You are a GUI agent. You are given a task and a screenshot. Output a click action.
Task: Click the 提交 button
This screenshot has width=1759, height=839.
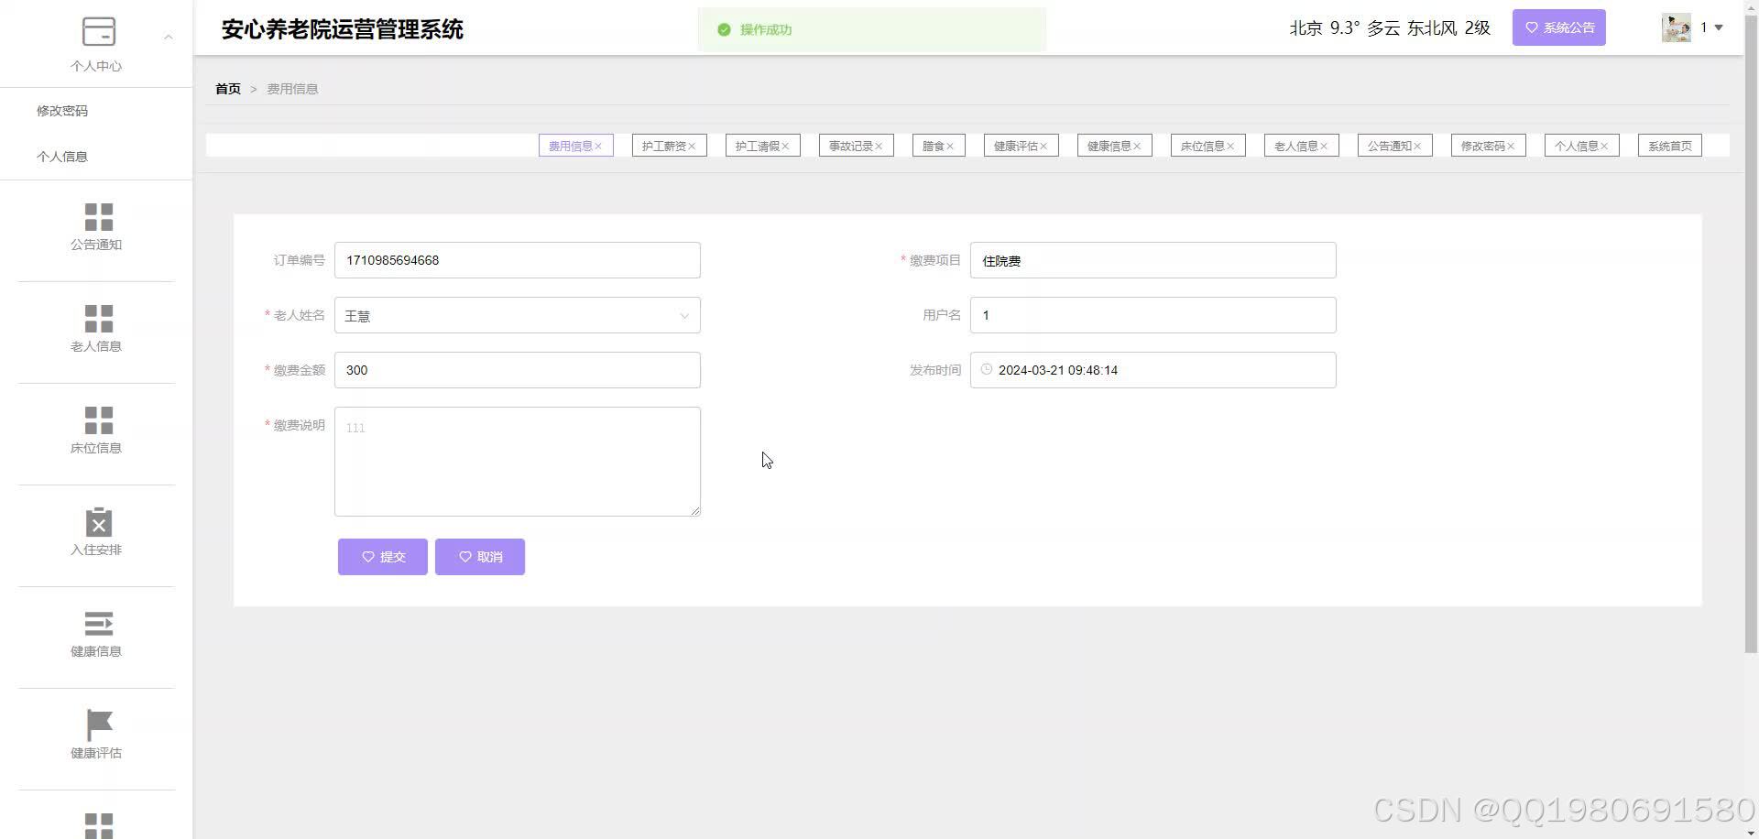(x=383, y=557)
